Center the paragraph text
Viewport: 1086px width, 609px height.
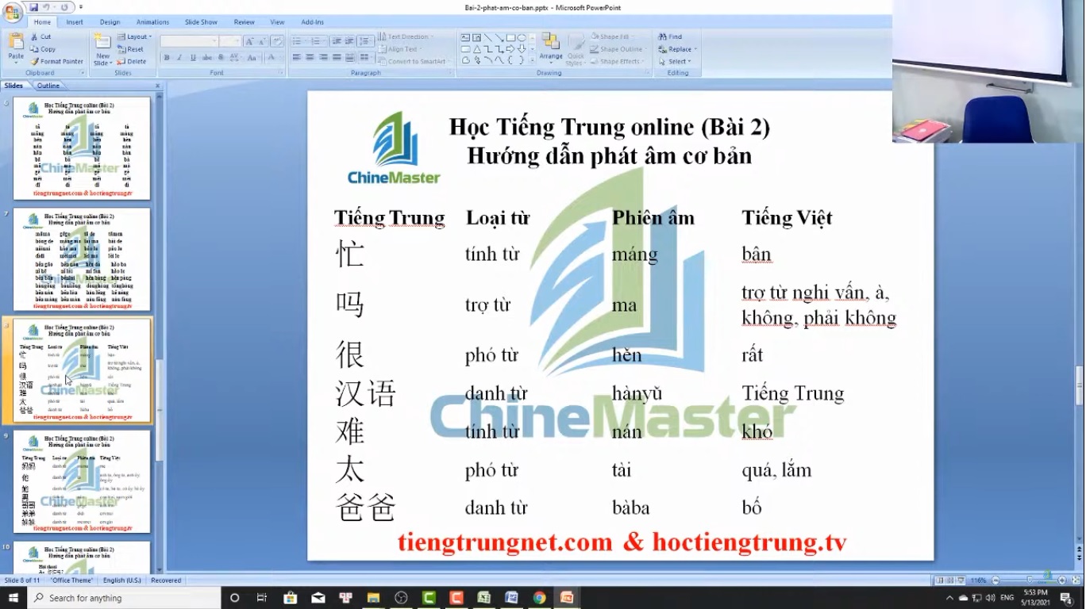pyautogui.click(x=310, y=58)
